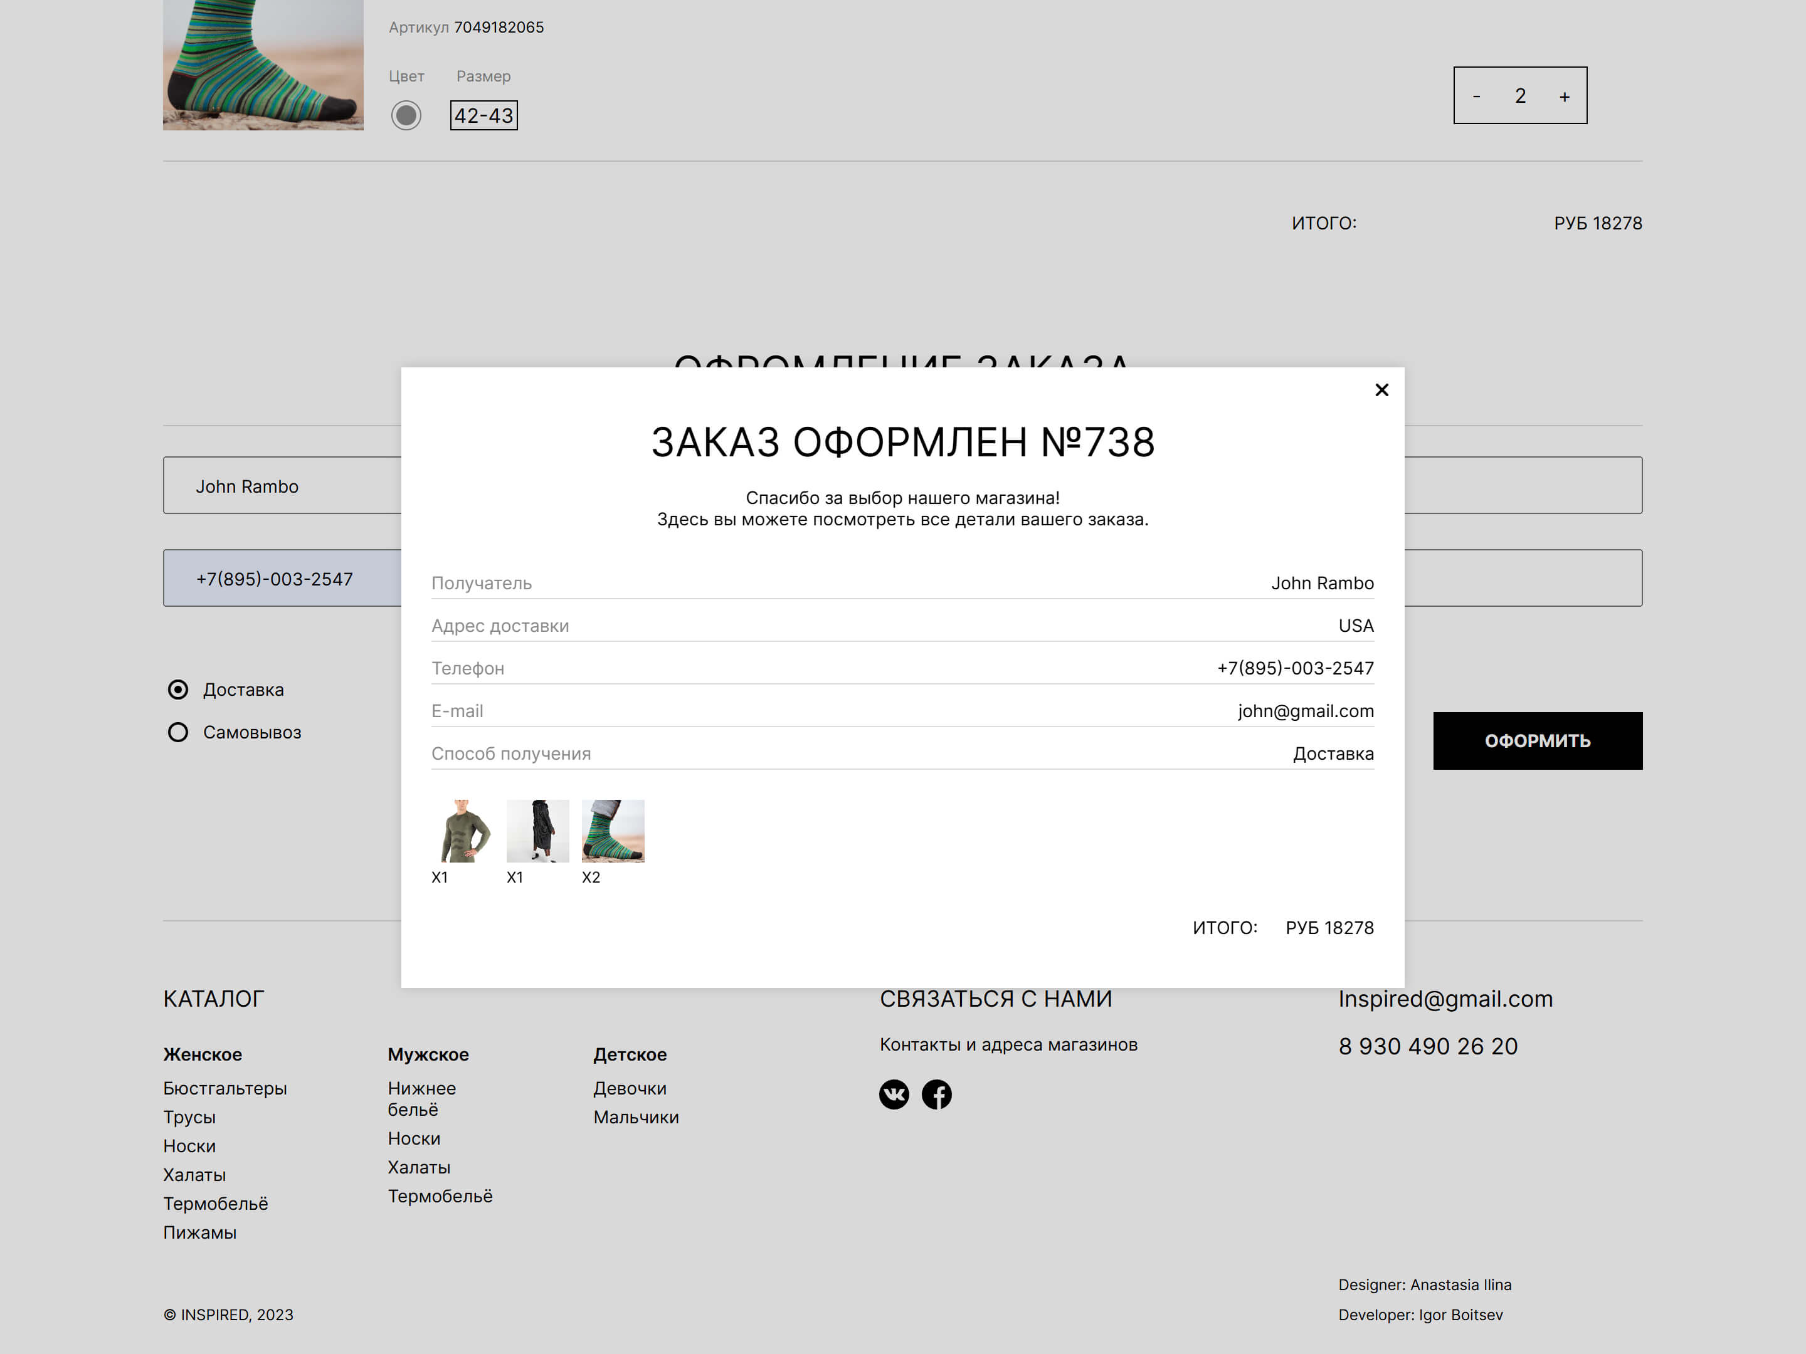The width and height of the screenshot is (1806, 1354).
Task: Click the green shirt thumbnail in the order
Action: (462, 831)
